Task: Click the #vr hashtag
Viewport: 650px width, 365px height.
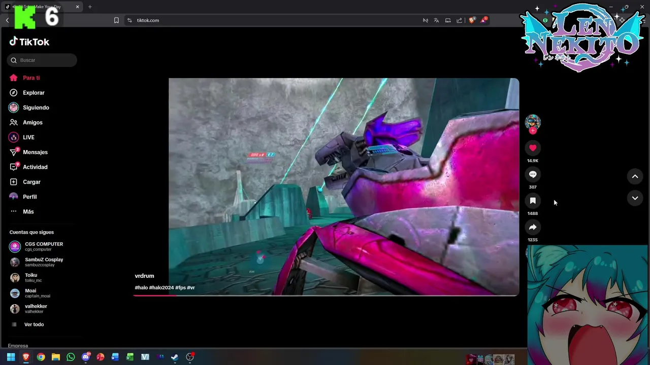Action: 191,287
